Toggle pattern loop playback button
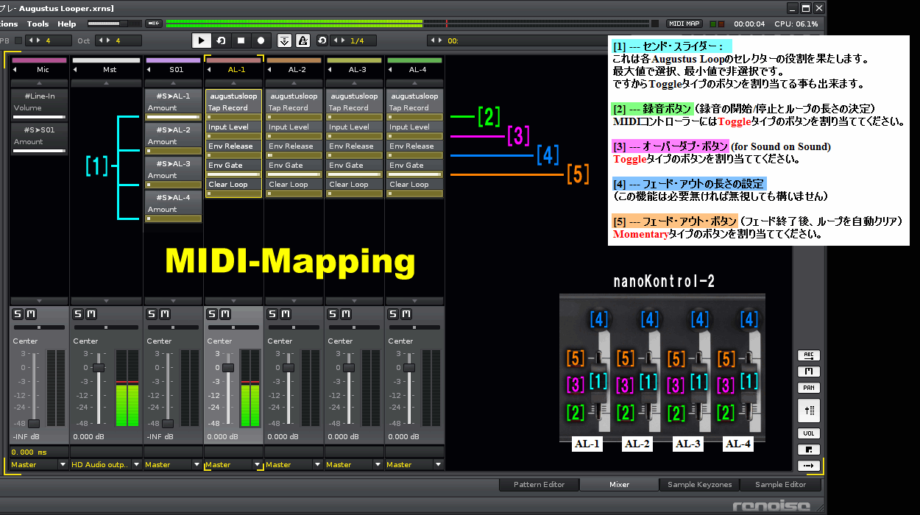 click(x=220, y=40)
